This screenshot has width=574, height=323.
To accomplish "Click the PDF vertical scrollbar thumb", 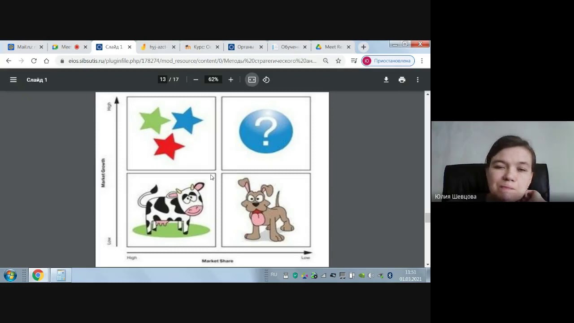I will (427, 218).
